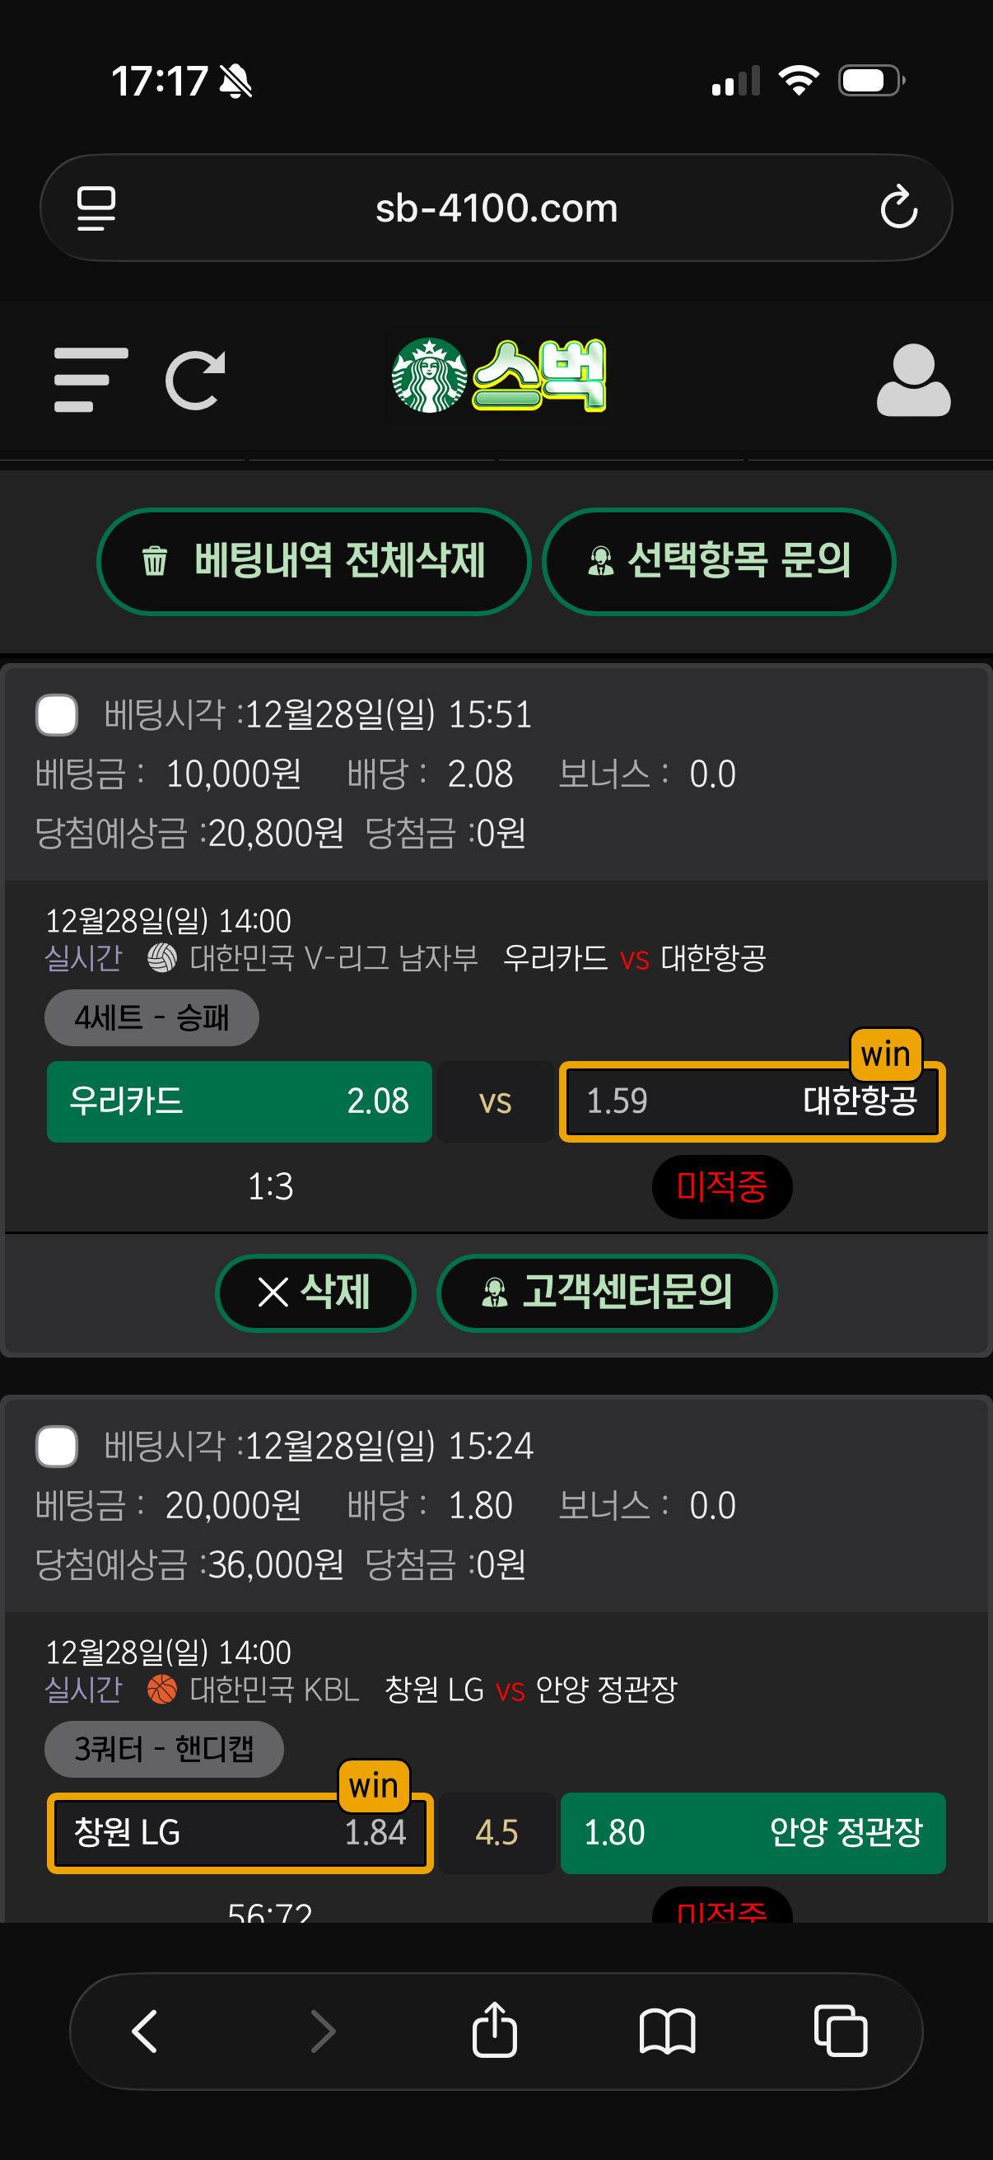This screenshot has height=2160, width=993.
Task: Check the 15:51 bet checkbox
Action: click(x=57, y=714)
